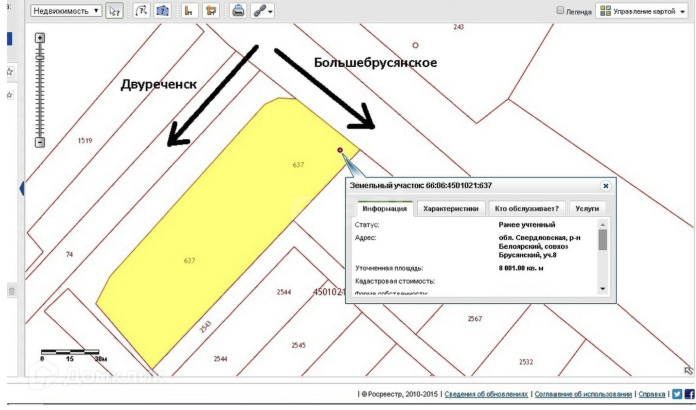Click the parcel marker point on plot 637
Image resolution: width=696 pixels, height=410 pixels.
pyautogui.click(x=341, y=150)
